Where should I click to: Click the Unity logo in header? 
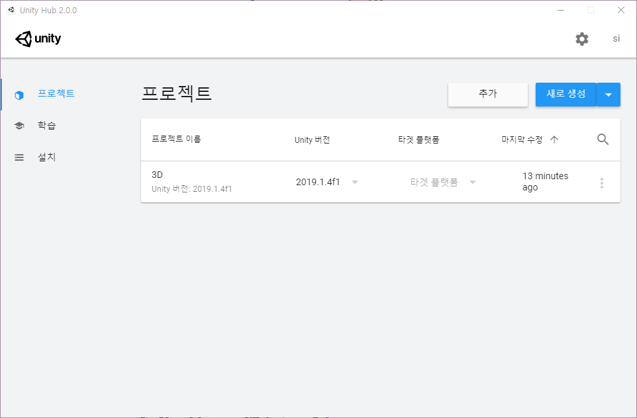(x=38, y=39)
